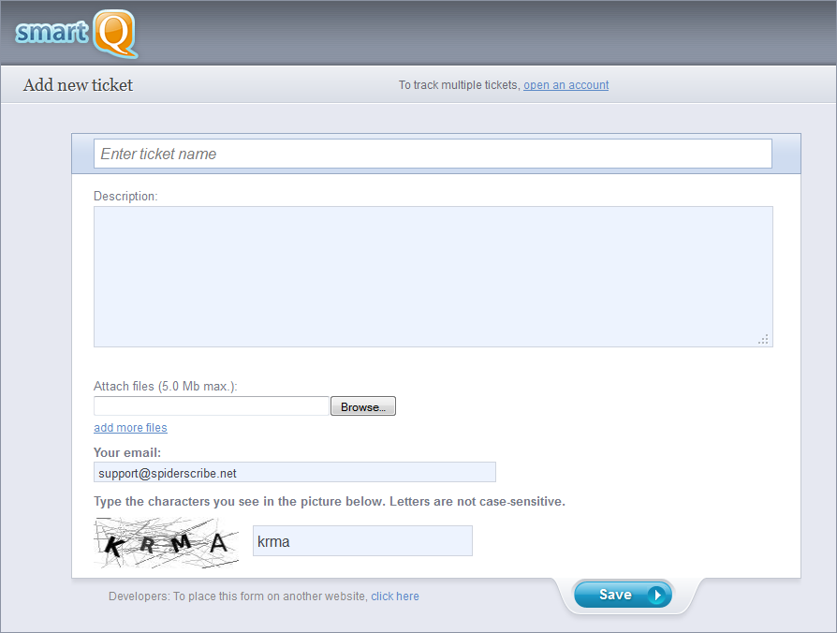
Task: Click the 'add more files' link
Action: pyautogui.click(x=130, y=428)
